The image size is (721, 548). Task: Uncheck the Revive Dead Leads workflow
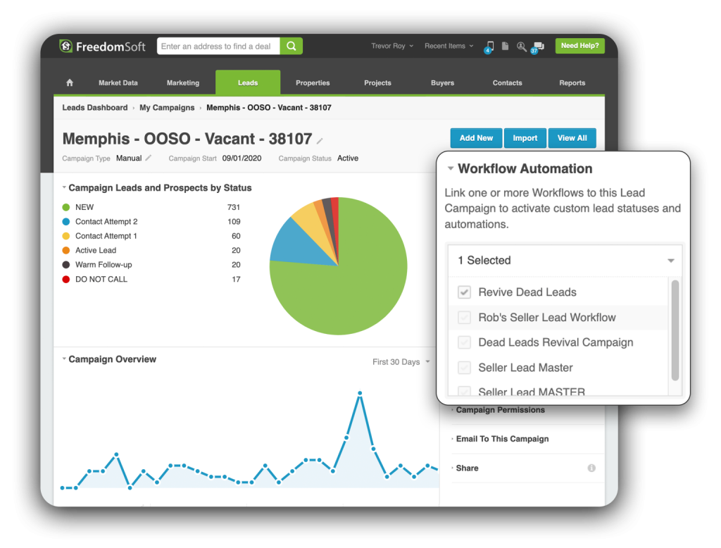(465, 292)
